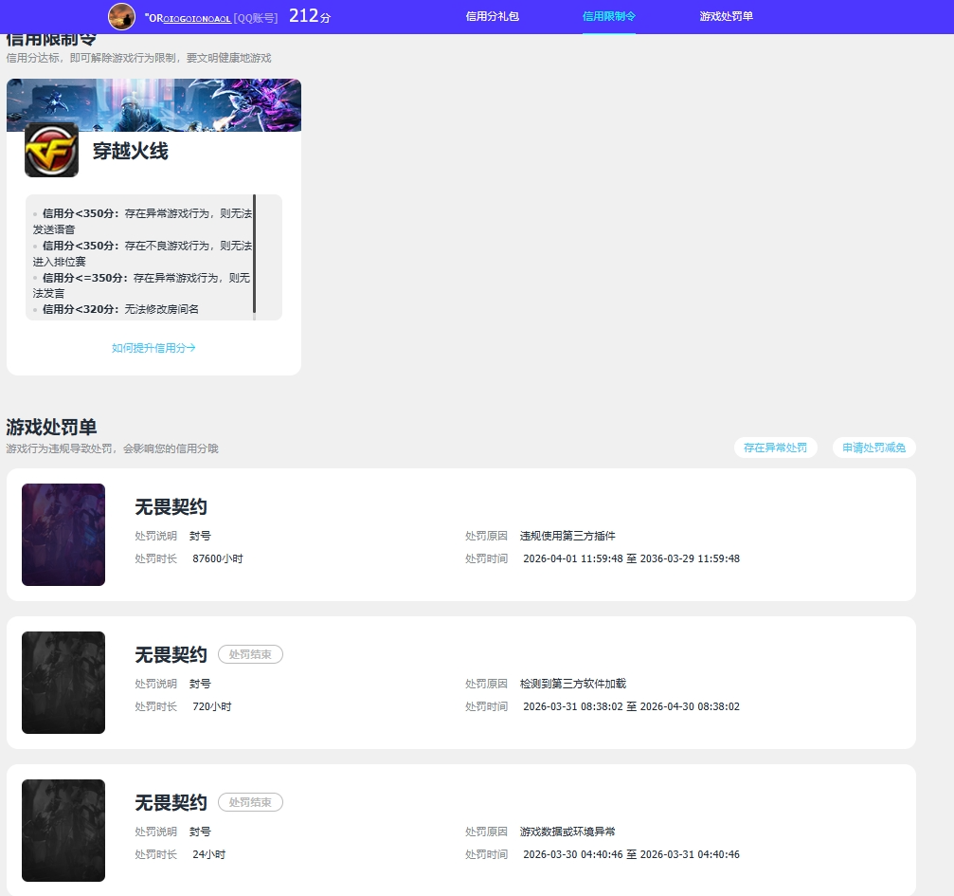Click the 处罚结束 badge on the 24小时 record

coord(250,802)
